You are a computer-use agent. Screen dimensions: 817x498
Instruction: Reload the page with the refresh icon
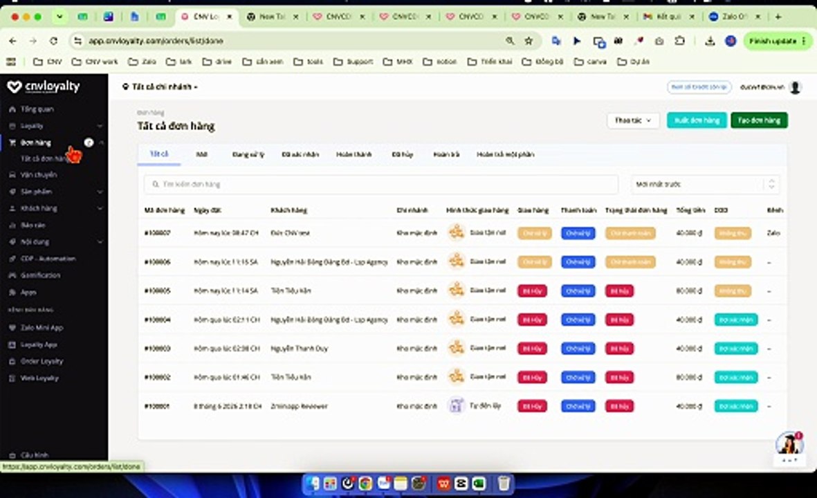[x=53, y=41]
